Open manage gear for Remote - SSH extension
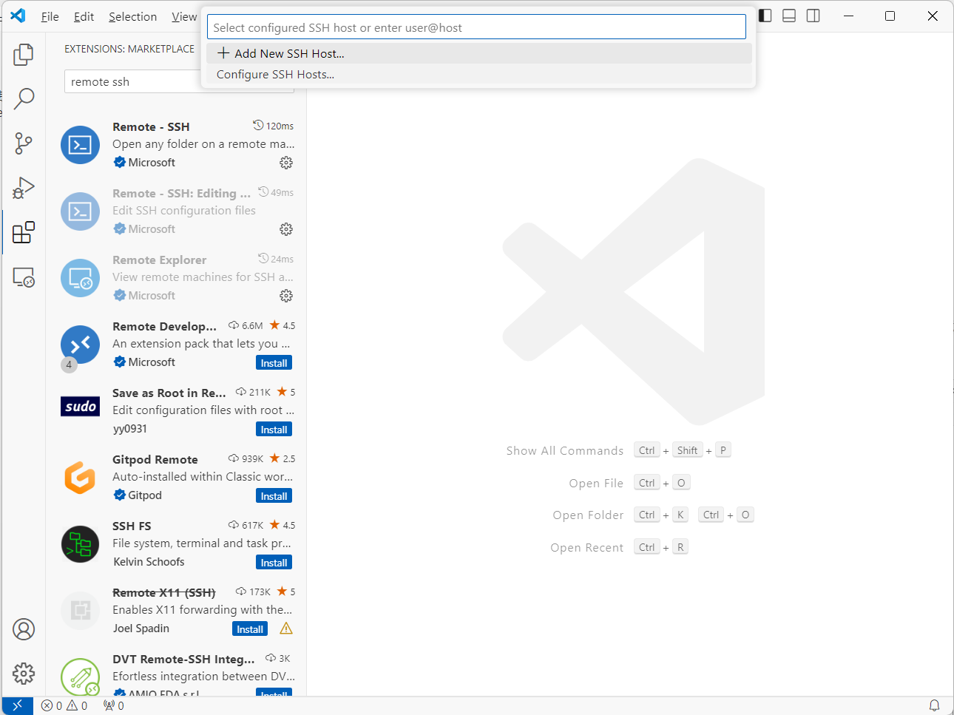The height and width of the screenshot is (715, 954). 286,163
